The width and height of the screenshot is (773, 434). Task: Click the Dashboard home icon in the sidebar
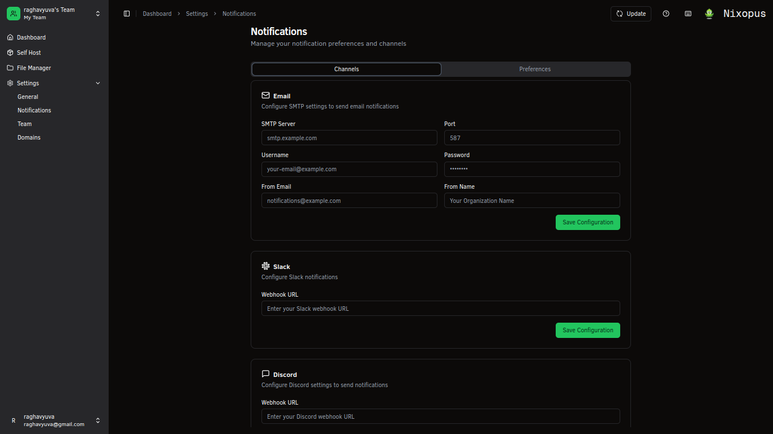[x=10, y=37]
